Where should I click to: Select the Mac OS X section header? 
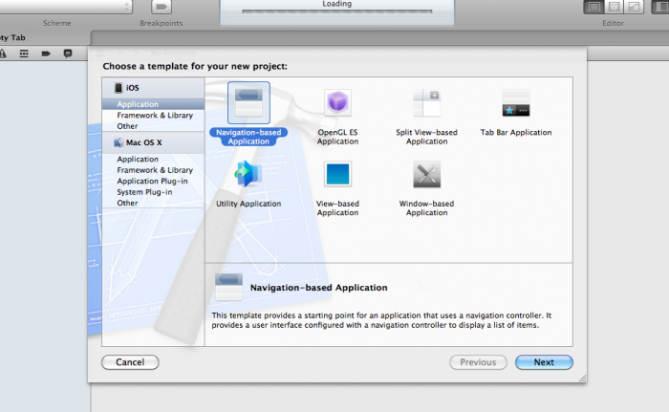(153, 142)
